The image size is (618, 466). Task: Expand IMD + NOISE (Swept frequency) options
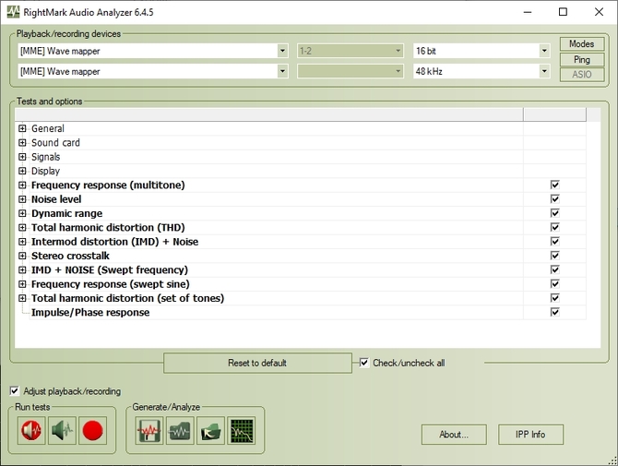pos(22,270)
